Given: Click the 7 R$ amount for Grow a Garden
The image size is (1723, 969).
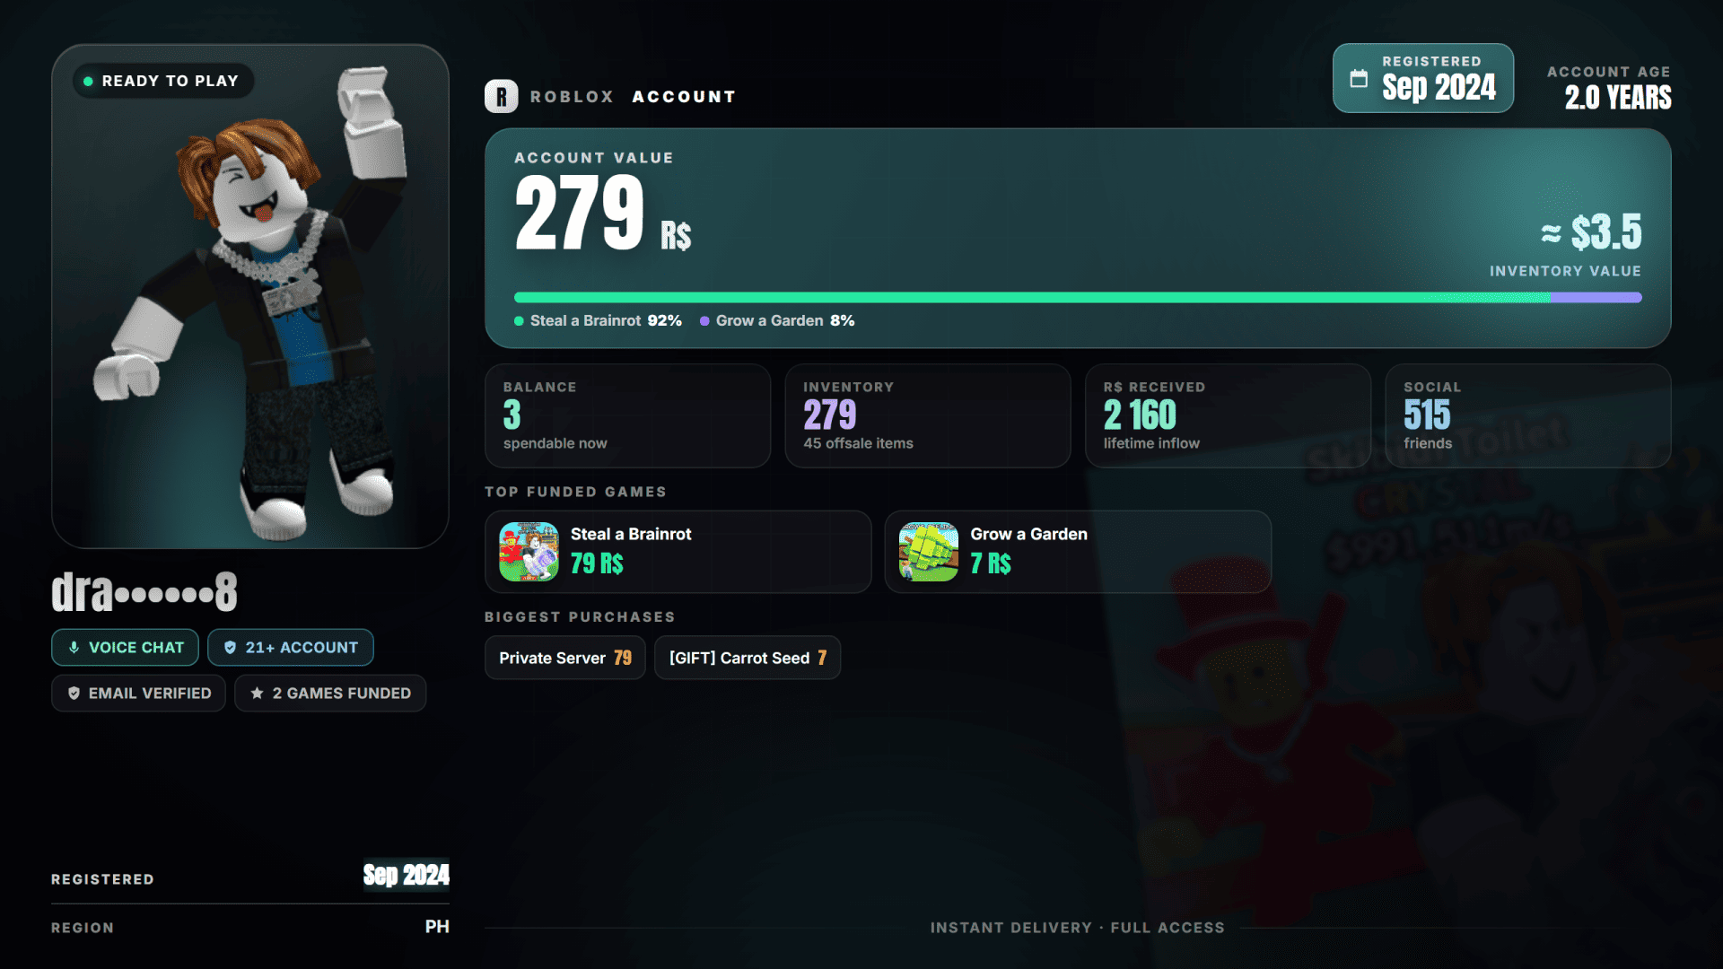Looking at the screenshot, I should pyautogui.click(x=991, y=563).
